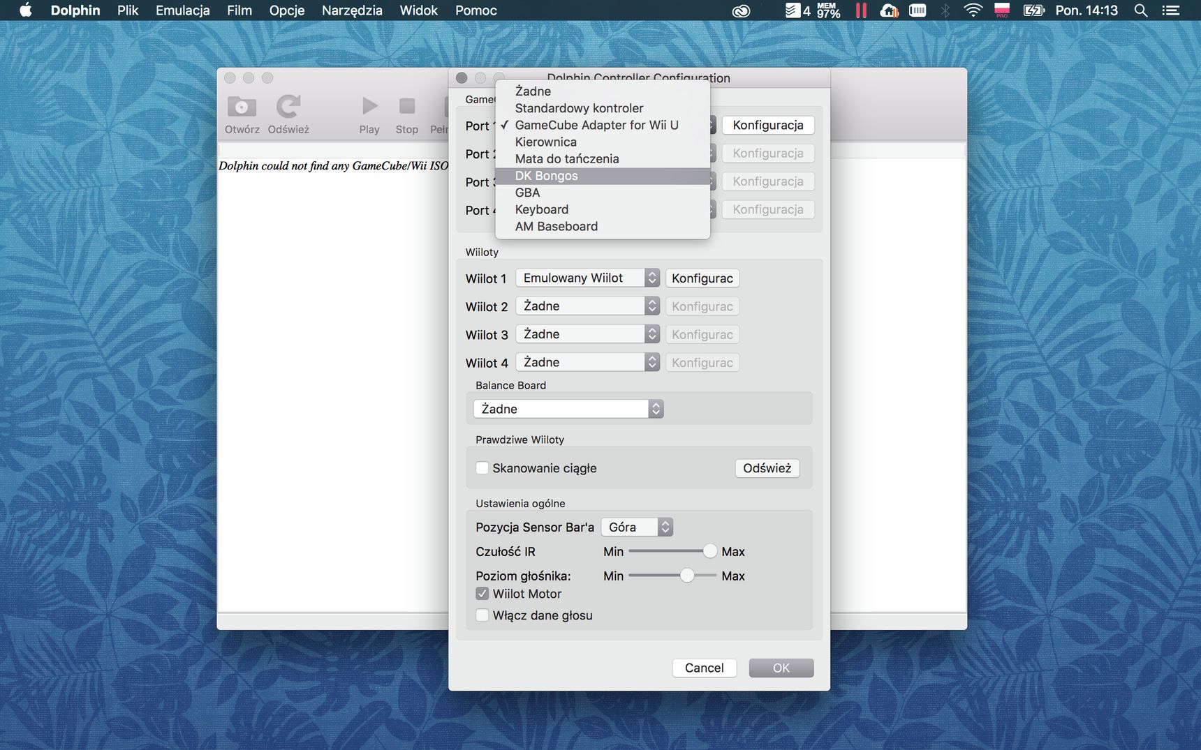Viewport: 1201px width, 750px height.
Task: Open Wiilot 1 Emulowany Wiilot dropdown
Action: tap(587, 278)
